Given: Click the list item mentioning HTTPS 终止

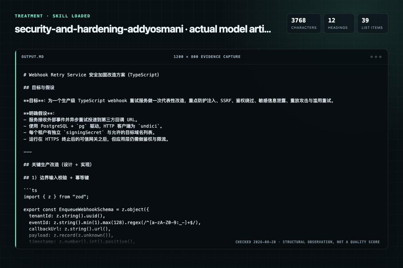Looking at the screenshot, I should (x=96, y=139).
